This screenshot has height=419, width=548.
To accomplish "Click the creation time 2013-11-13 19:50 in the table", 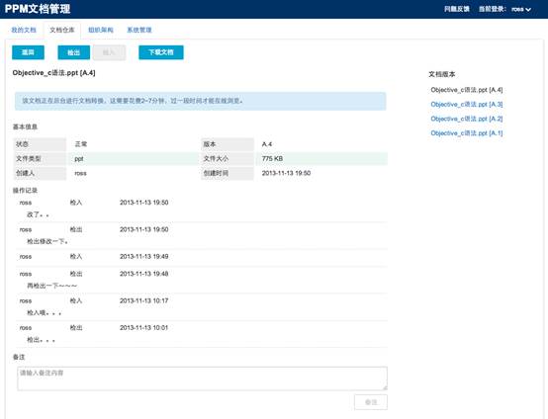I will [286, 173].
